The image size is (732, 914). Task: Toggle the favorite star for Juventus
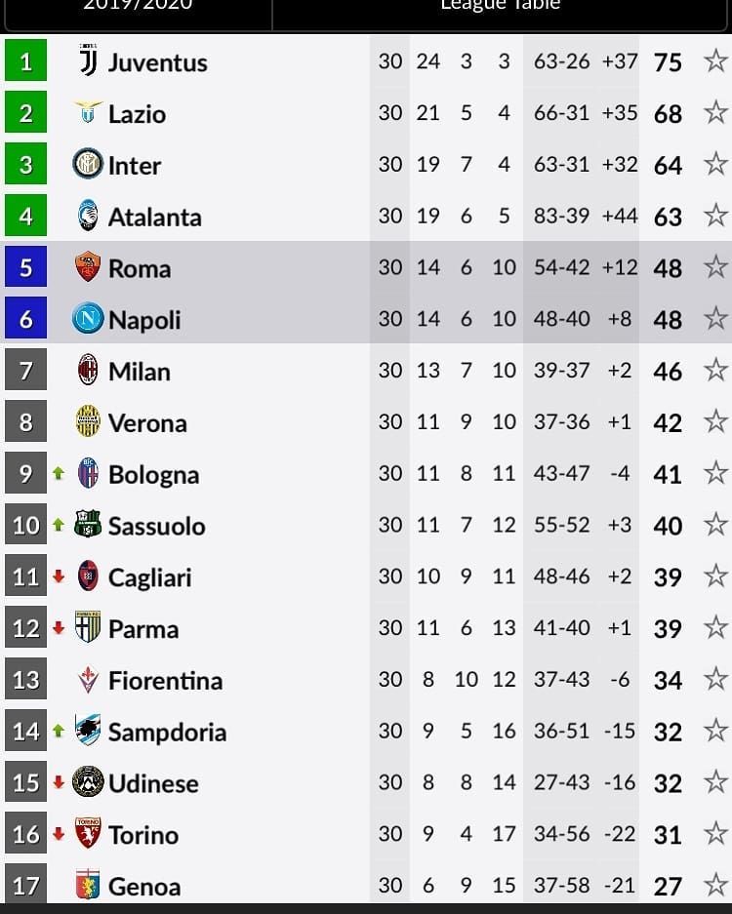point(715,60)
